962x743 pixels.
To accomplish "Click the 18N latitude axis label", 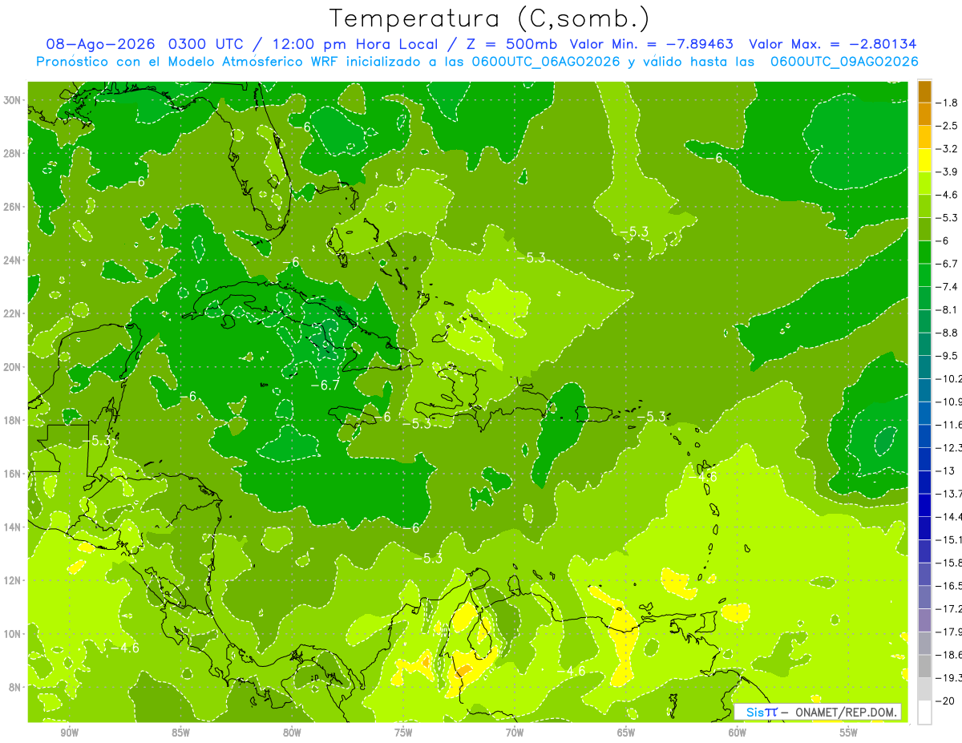I will click(x=12, y=420).
